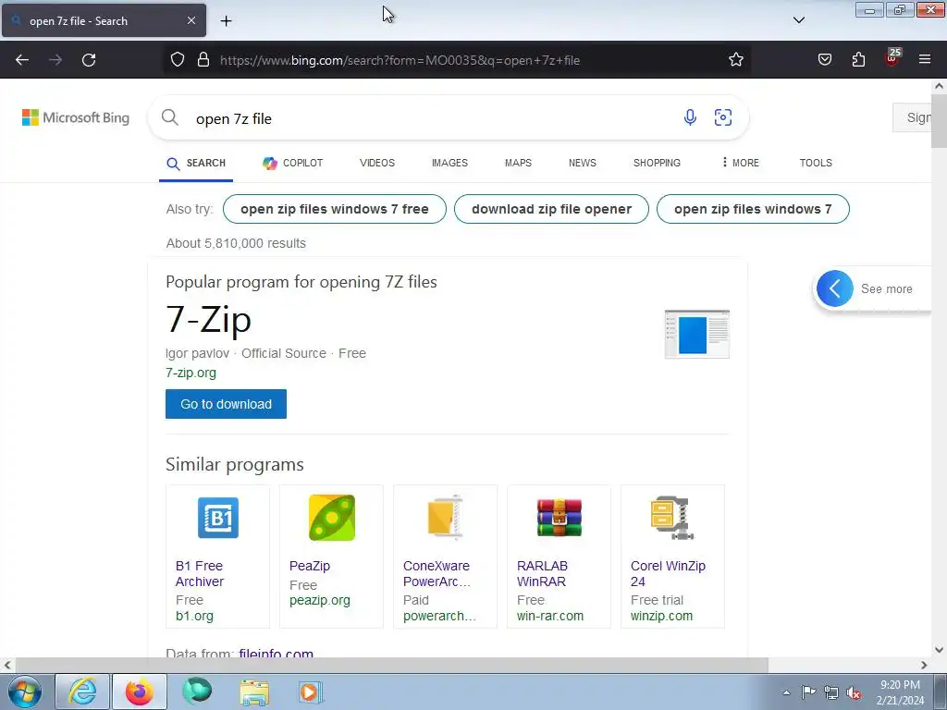Click the 7-Zip heading title

[208, 319]
